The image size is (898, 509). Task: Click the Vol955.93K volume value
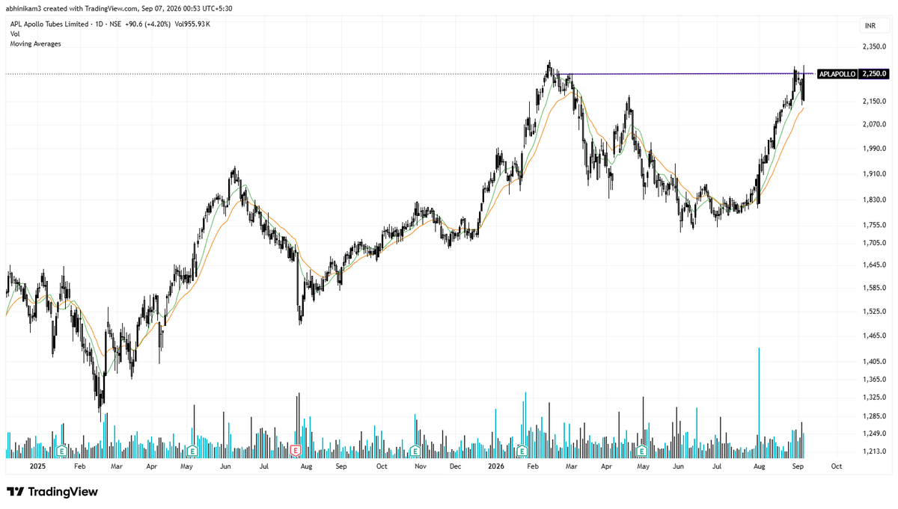tap(192, 24)
